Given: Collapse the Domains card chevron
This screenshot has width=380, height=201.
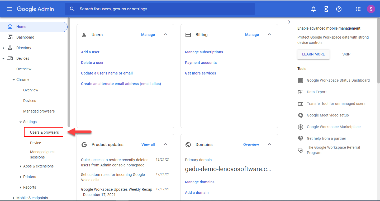Looking at the screenshot, I should pos(269,144).
